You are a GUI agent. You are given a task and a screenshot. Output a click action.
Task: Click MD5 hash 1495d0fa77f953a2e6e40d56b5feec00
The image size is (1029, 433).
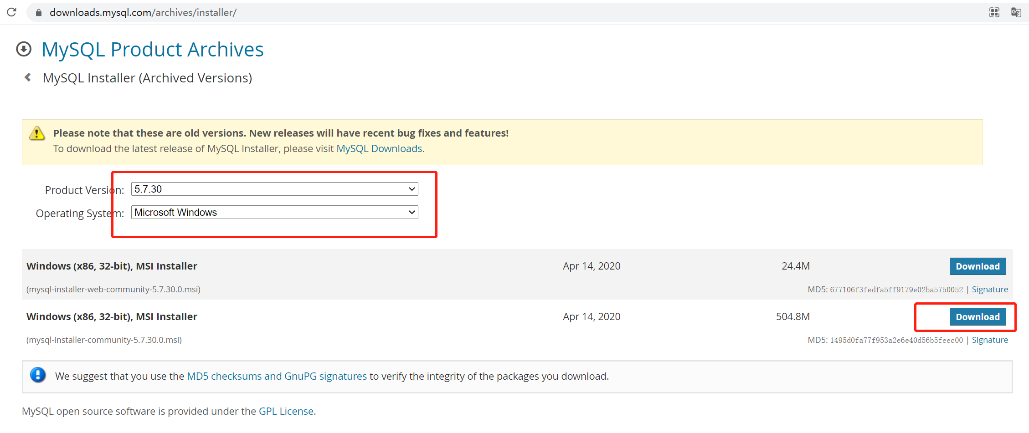pos(896,340)
